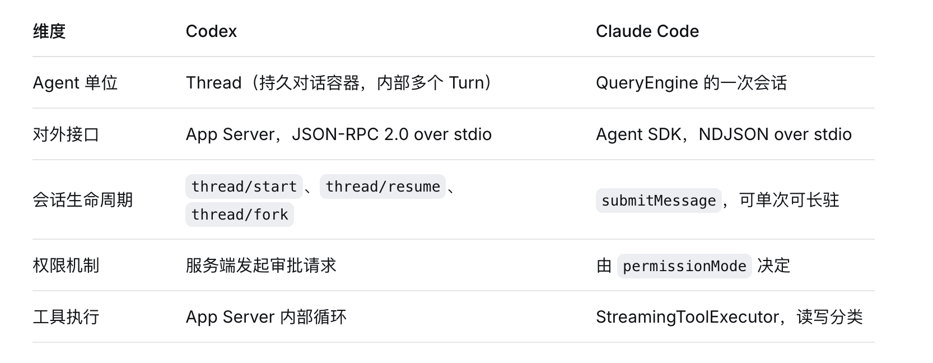933x363 pixels.
Task: Click the StreamingToolExecutor，读写分类 cell
Action: tap(729, 317)
